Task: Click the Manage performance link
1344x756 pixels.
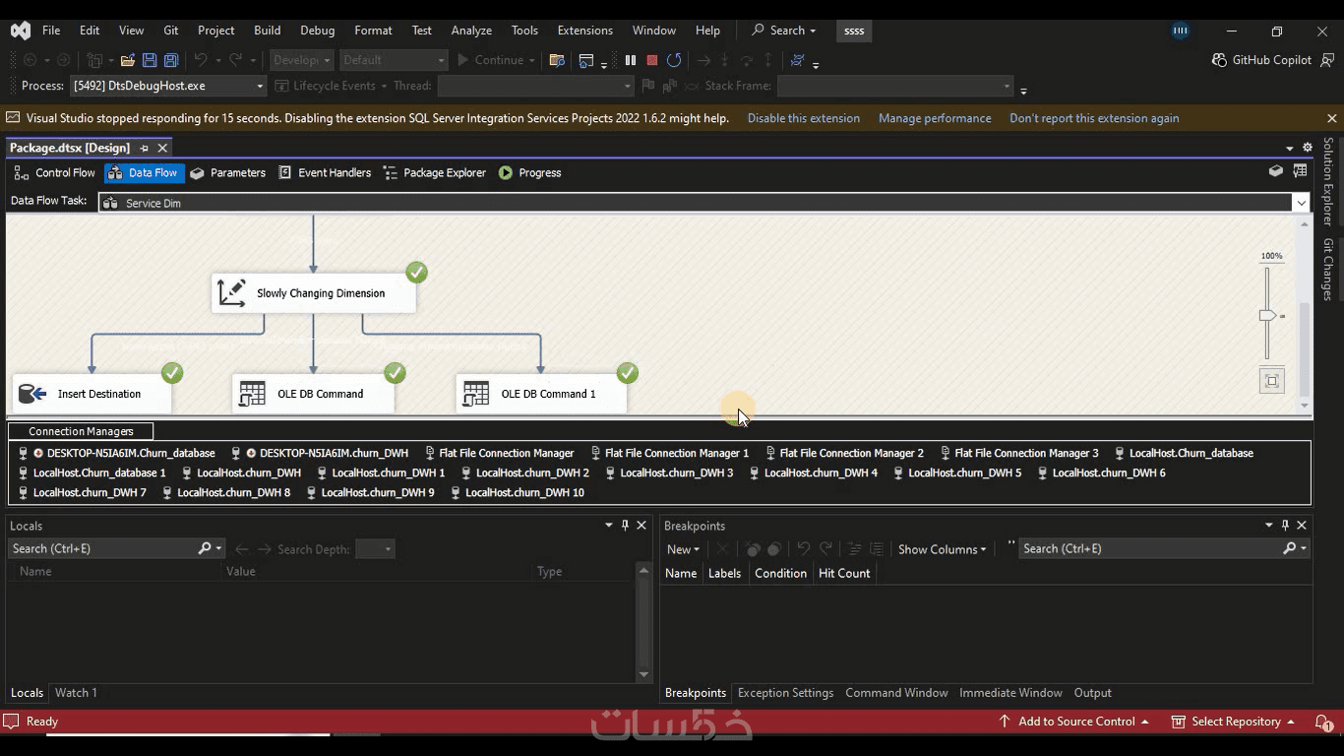Action: [x=935, y=118]
